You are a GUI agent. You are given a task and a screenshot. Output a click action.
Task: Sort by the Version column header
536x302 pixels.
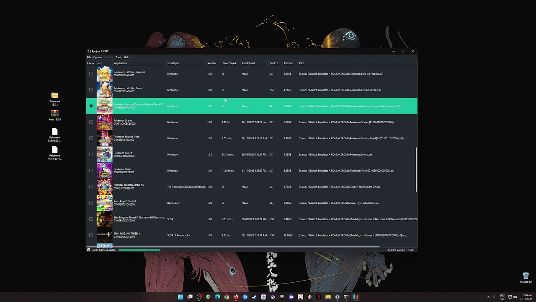pos(214,63)
